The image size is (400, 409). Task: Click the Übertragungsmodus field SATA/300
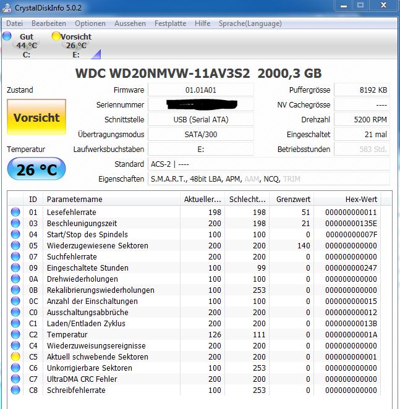click(x=200, y=134)
